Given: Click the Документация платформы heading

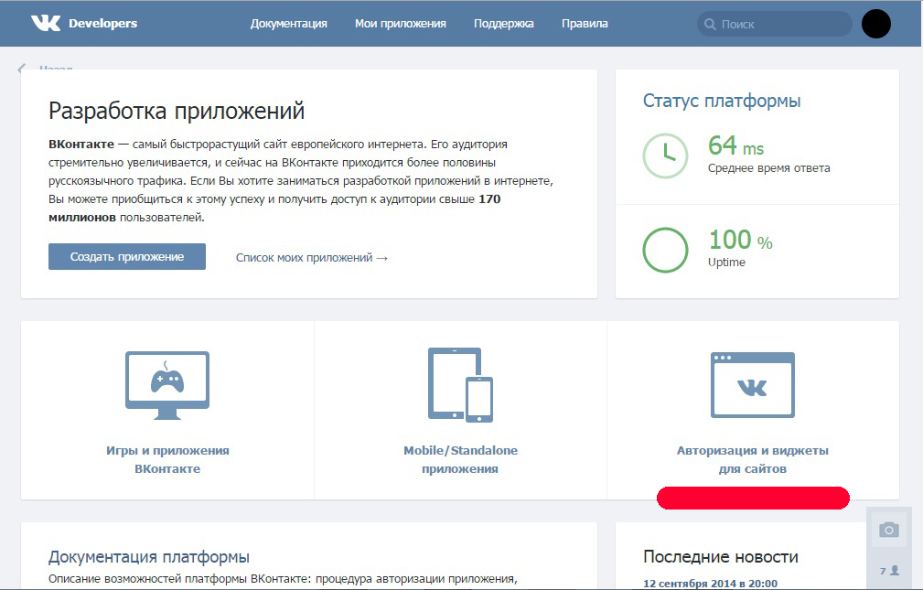Looking at the screenshot, I should (149, 556).
